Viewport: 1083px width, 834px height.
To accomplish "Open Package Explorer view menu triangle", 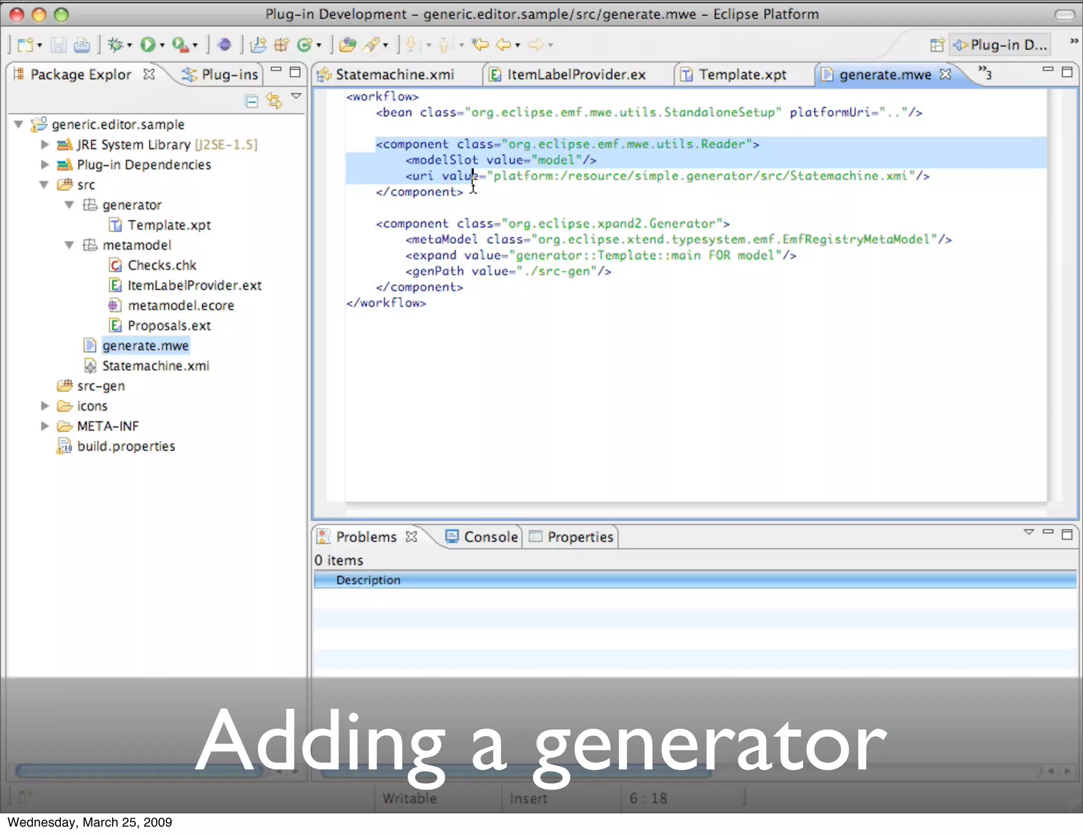I will click(296, 96).
